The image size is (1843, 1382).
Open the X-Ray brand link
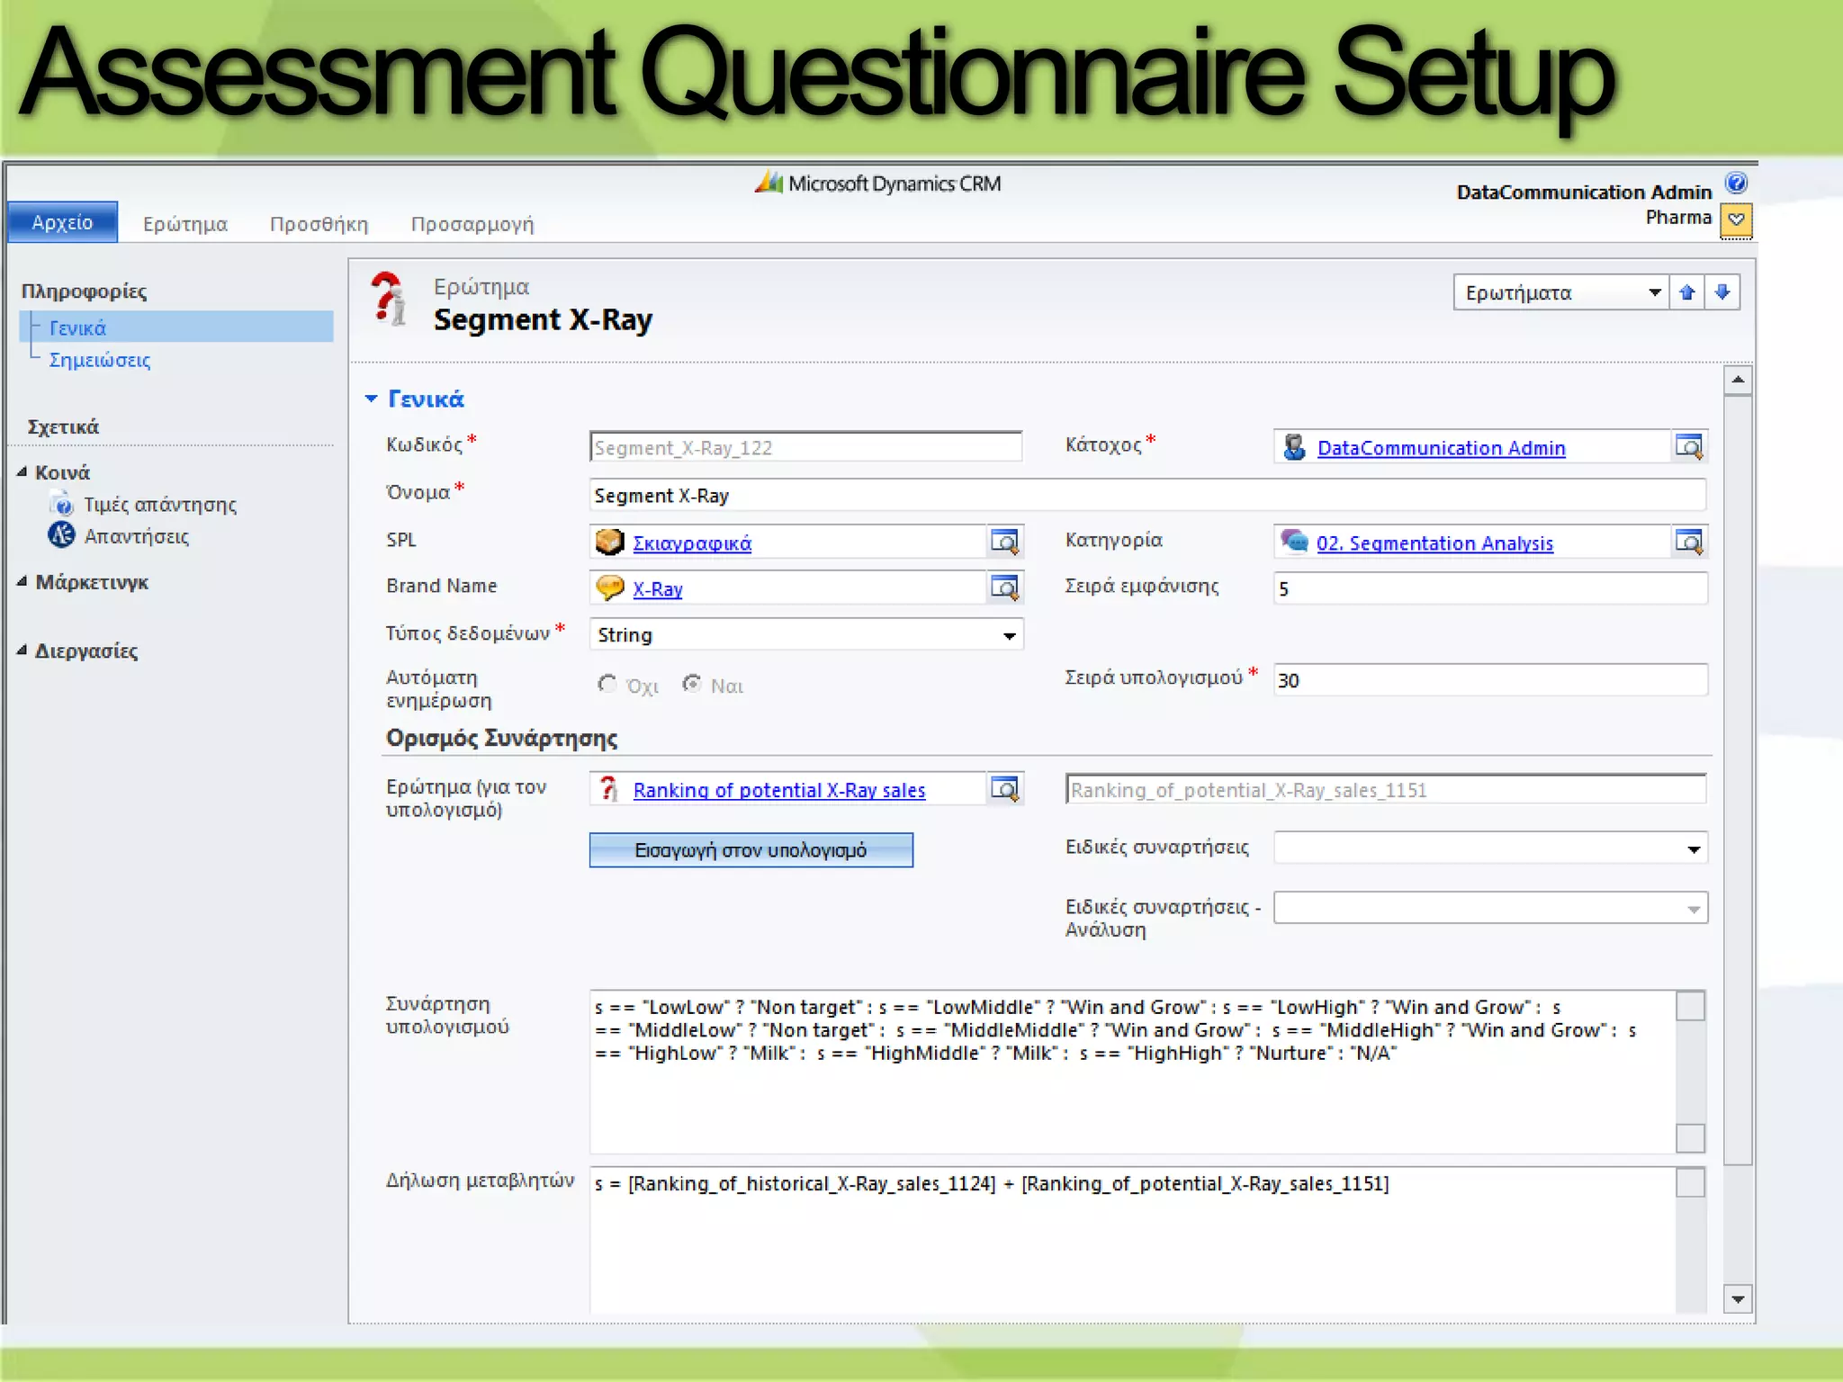tap(658, 589)
